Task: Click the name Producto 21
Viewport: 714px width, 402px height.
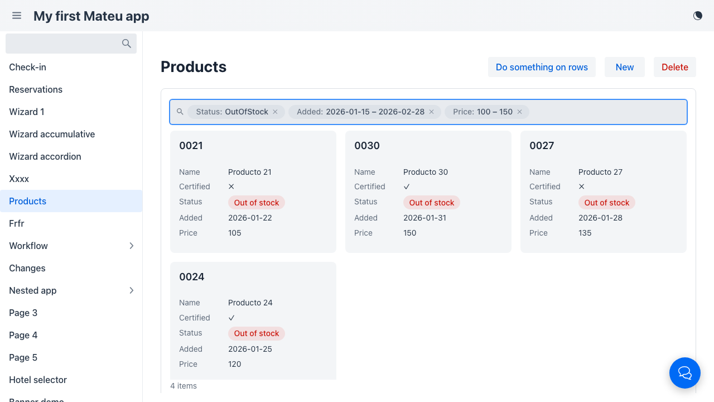Action: [x=250, y=172]
